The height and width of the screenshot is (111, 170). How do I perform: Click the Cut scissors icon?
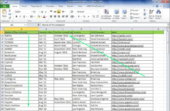pyautogui.click(x=10, y=10)
